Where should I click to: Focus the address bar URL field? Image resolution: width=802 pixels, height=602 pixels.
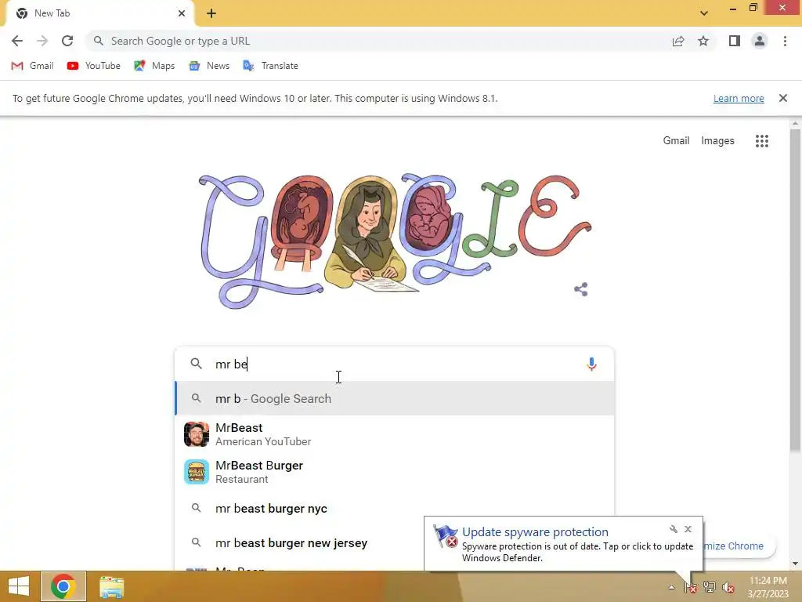click(378, 41)
